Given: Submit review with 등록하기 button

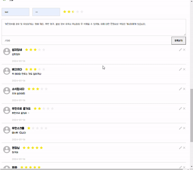Looking at the screenshot, I should pyautogui.click(x=179, y=41).
